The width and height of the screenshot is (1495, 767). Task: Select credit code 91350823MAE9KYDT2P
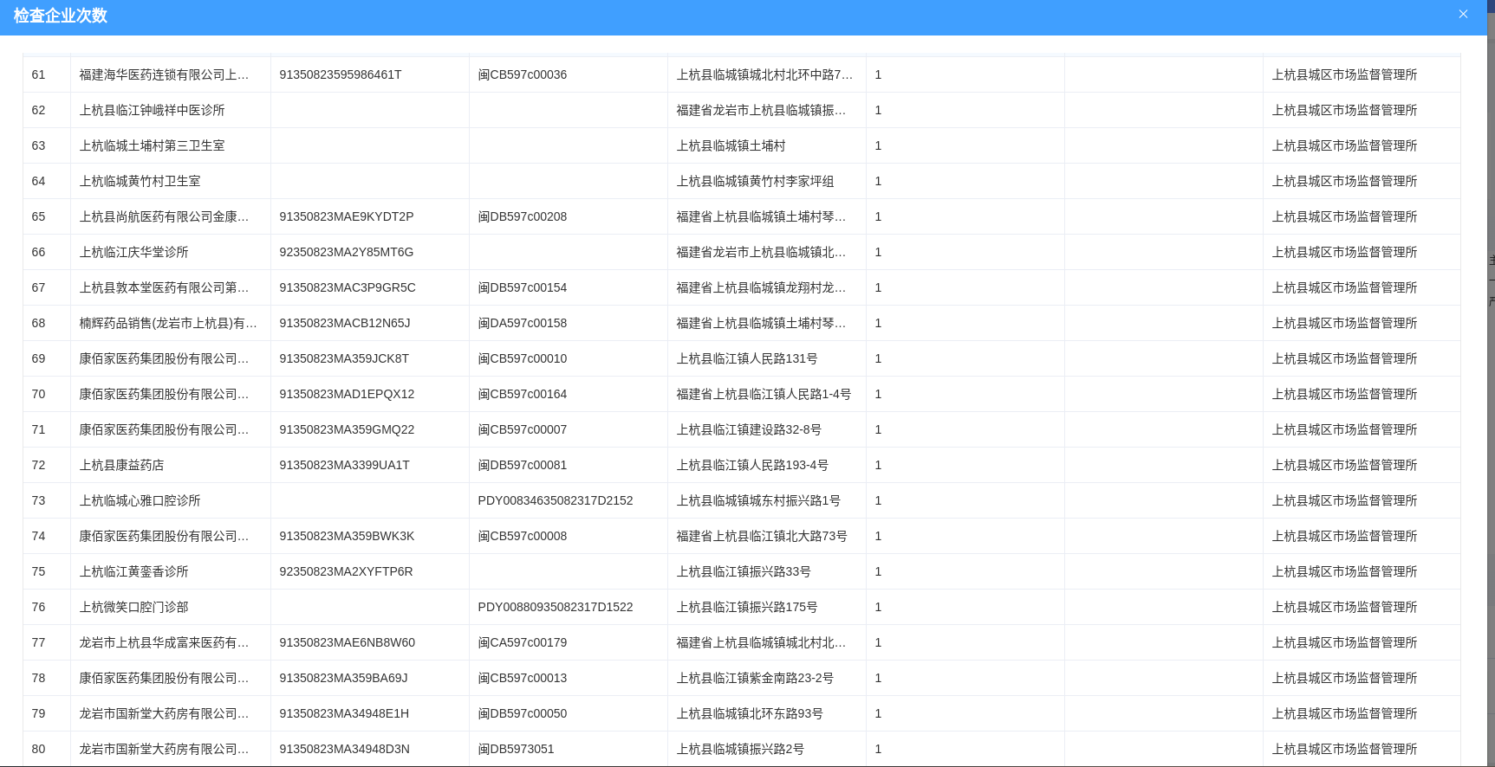coord(347,217)
